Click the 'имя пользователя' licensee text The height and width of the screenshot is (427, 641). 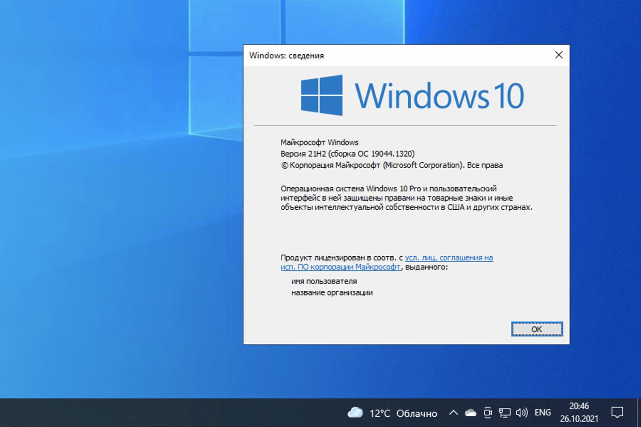click(x=324, y=281)
